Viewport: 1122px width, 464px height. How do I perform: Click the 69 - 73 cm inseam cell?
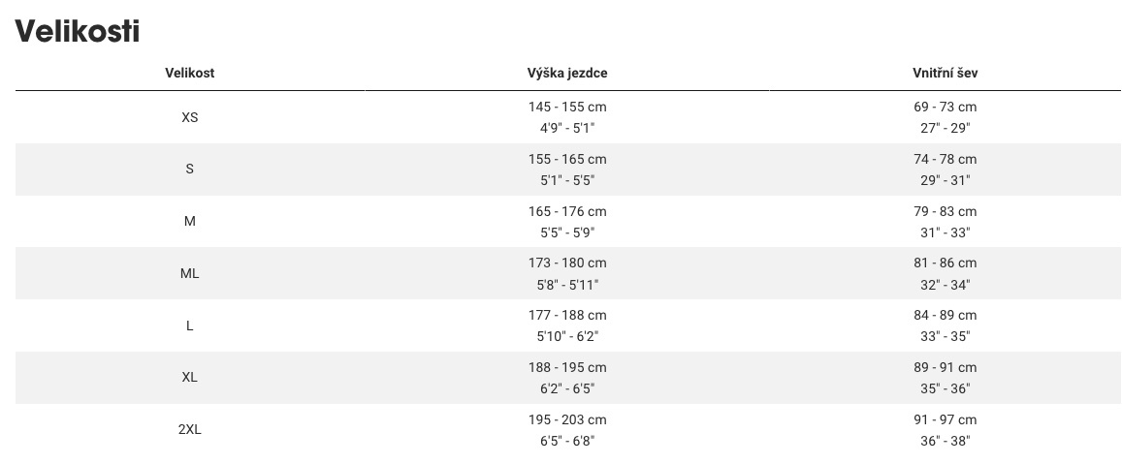945,107
